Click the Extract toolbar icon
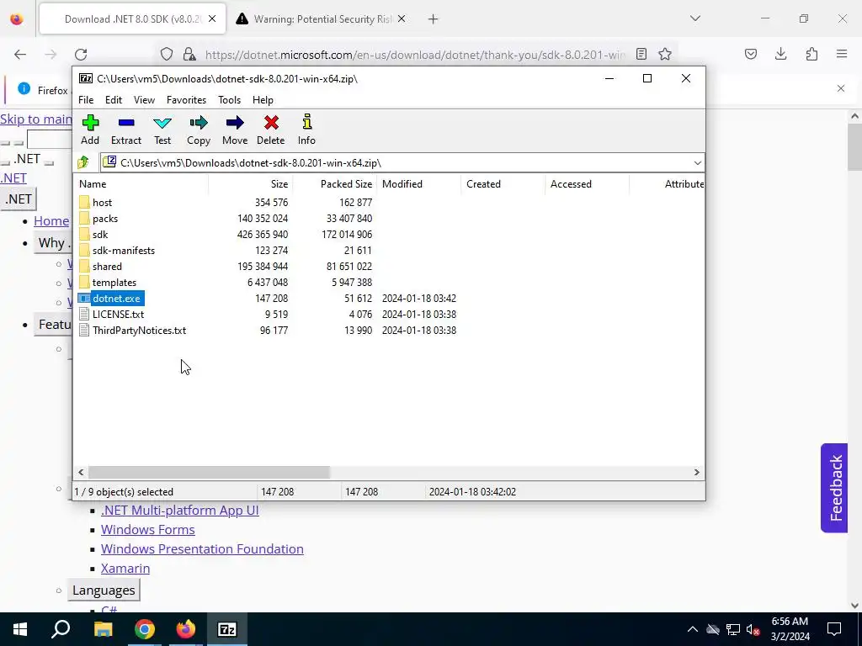 click(126, 123)
